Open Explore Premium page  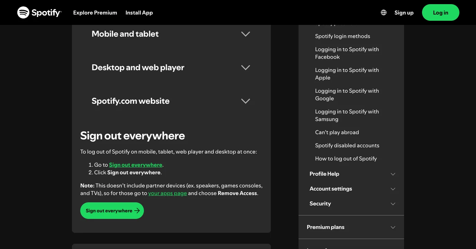pyautogui.click(x=95, y=12)
